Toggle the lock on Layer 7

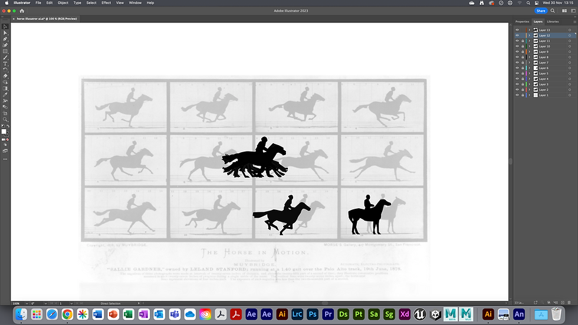pyautogui.click(x=523, y=63)
